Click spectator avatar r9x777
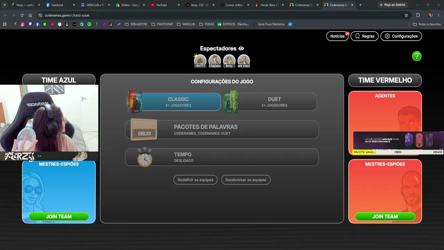The height and width of the screenshot is (250, 444). coord(200,61)
